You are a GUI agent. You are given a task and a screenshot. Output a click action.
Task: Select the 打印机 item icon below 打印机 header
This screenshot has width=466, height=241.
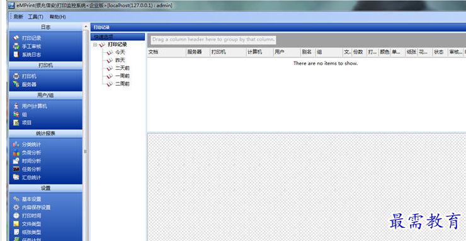16,76
